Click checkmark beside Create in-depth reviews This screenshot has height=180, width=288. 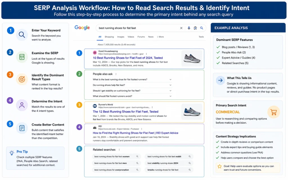pyautogui.click(x=217, y=142)
